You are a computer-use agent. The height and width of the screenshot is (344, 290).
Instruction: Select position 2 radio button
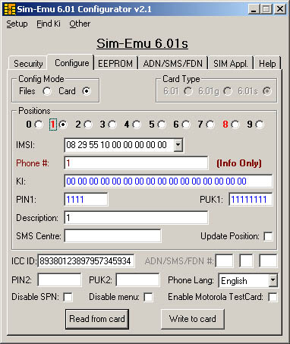(88, 125)
